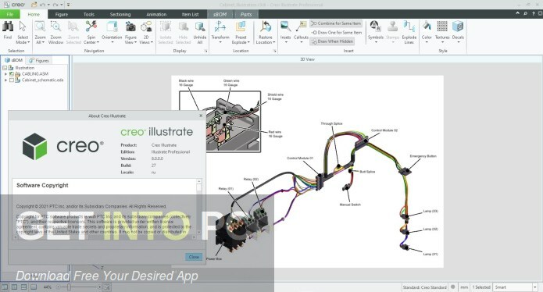Screen dimensions: 543x292
Task: Toggle Combine for Same Item
Action: pyautogui.click(x=336, y=23)
